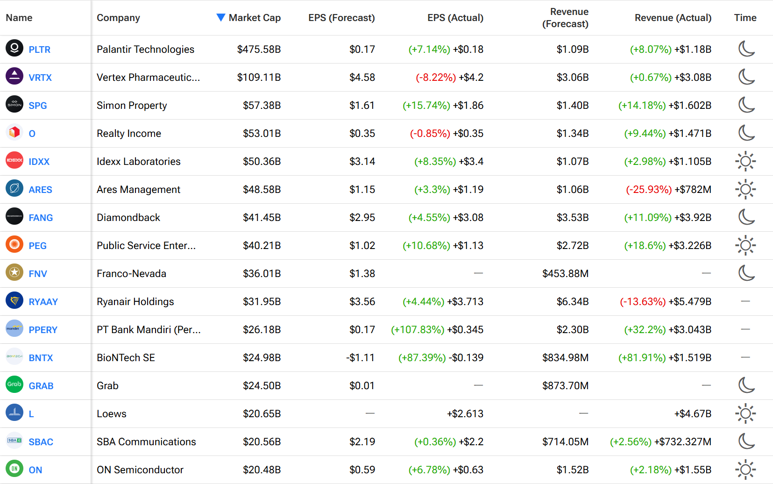
Task: Select Franco-Nevada revenue forecast $453.88M
Action: pyautogui.click(x=565, y=274)
